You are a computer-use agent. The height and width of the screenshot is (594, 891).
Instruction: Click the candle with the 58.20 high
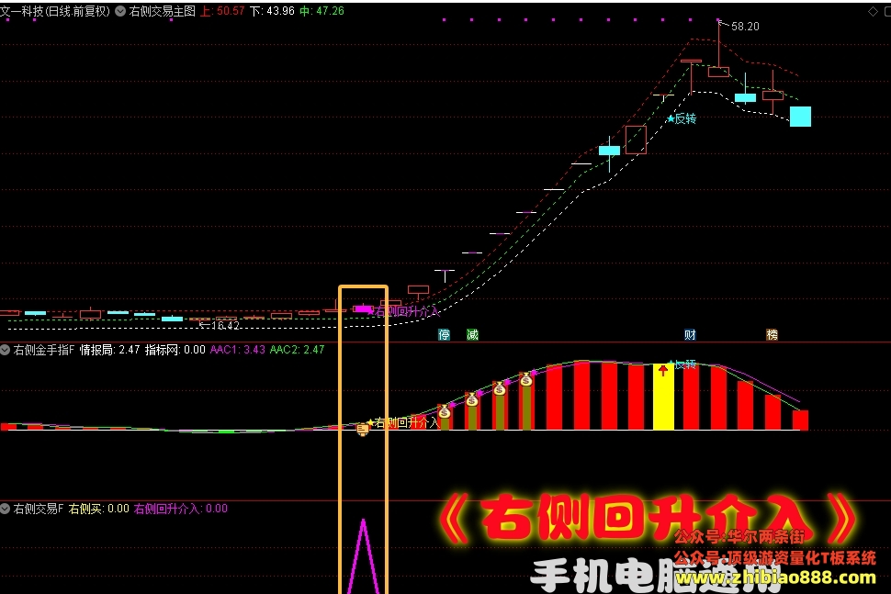(x=718, y=72)
